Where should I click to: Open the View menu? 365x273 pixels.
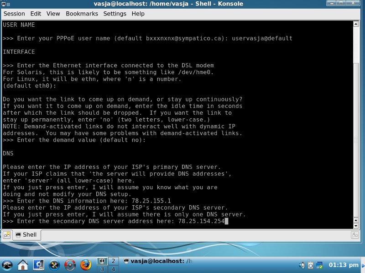tap(53, 14)
